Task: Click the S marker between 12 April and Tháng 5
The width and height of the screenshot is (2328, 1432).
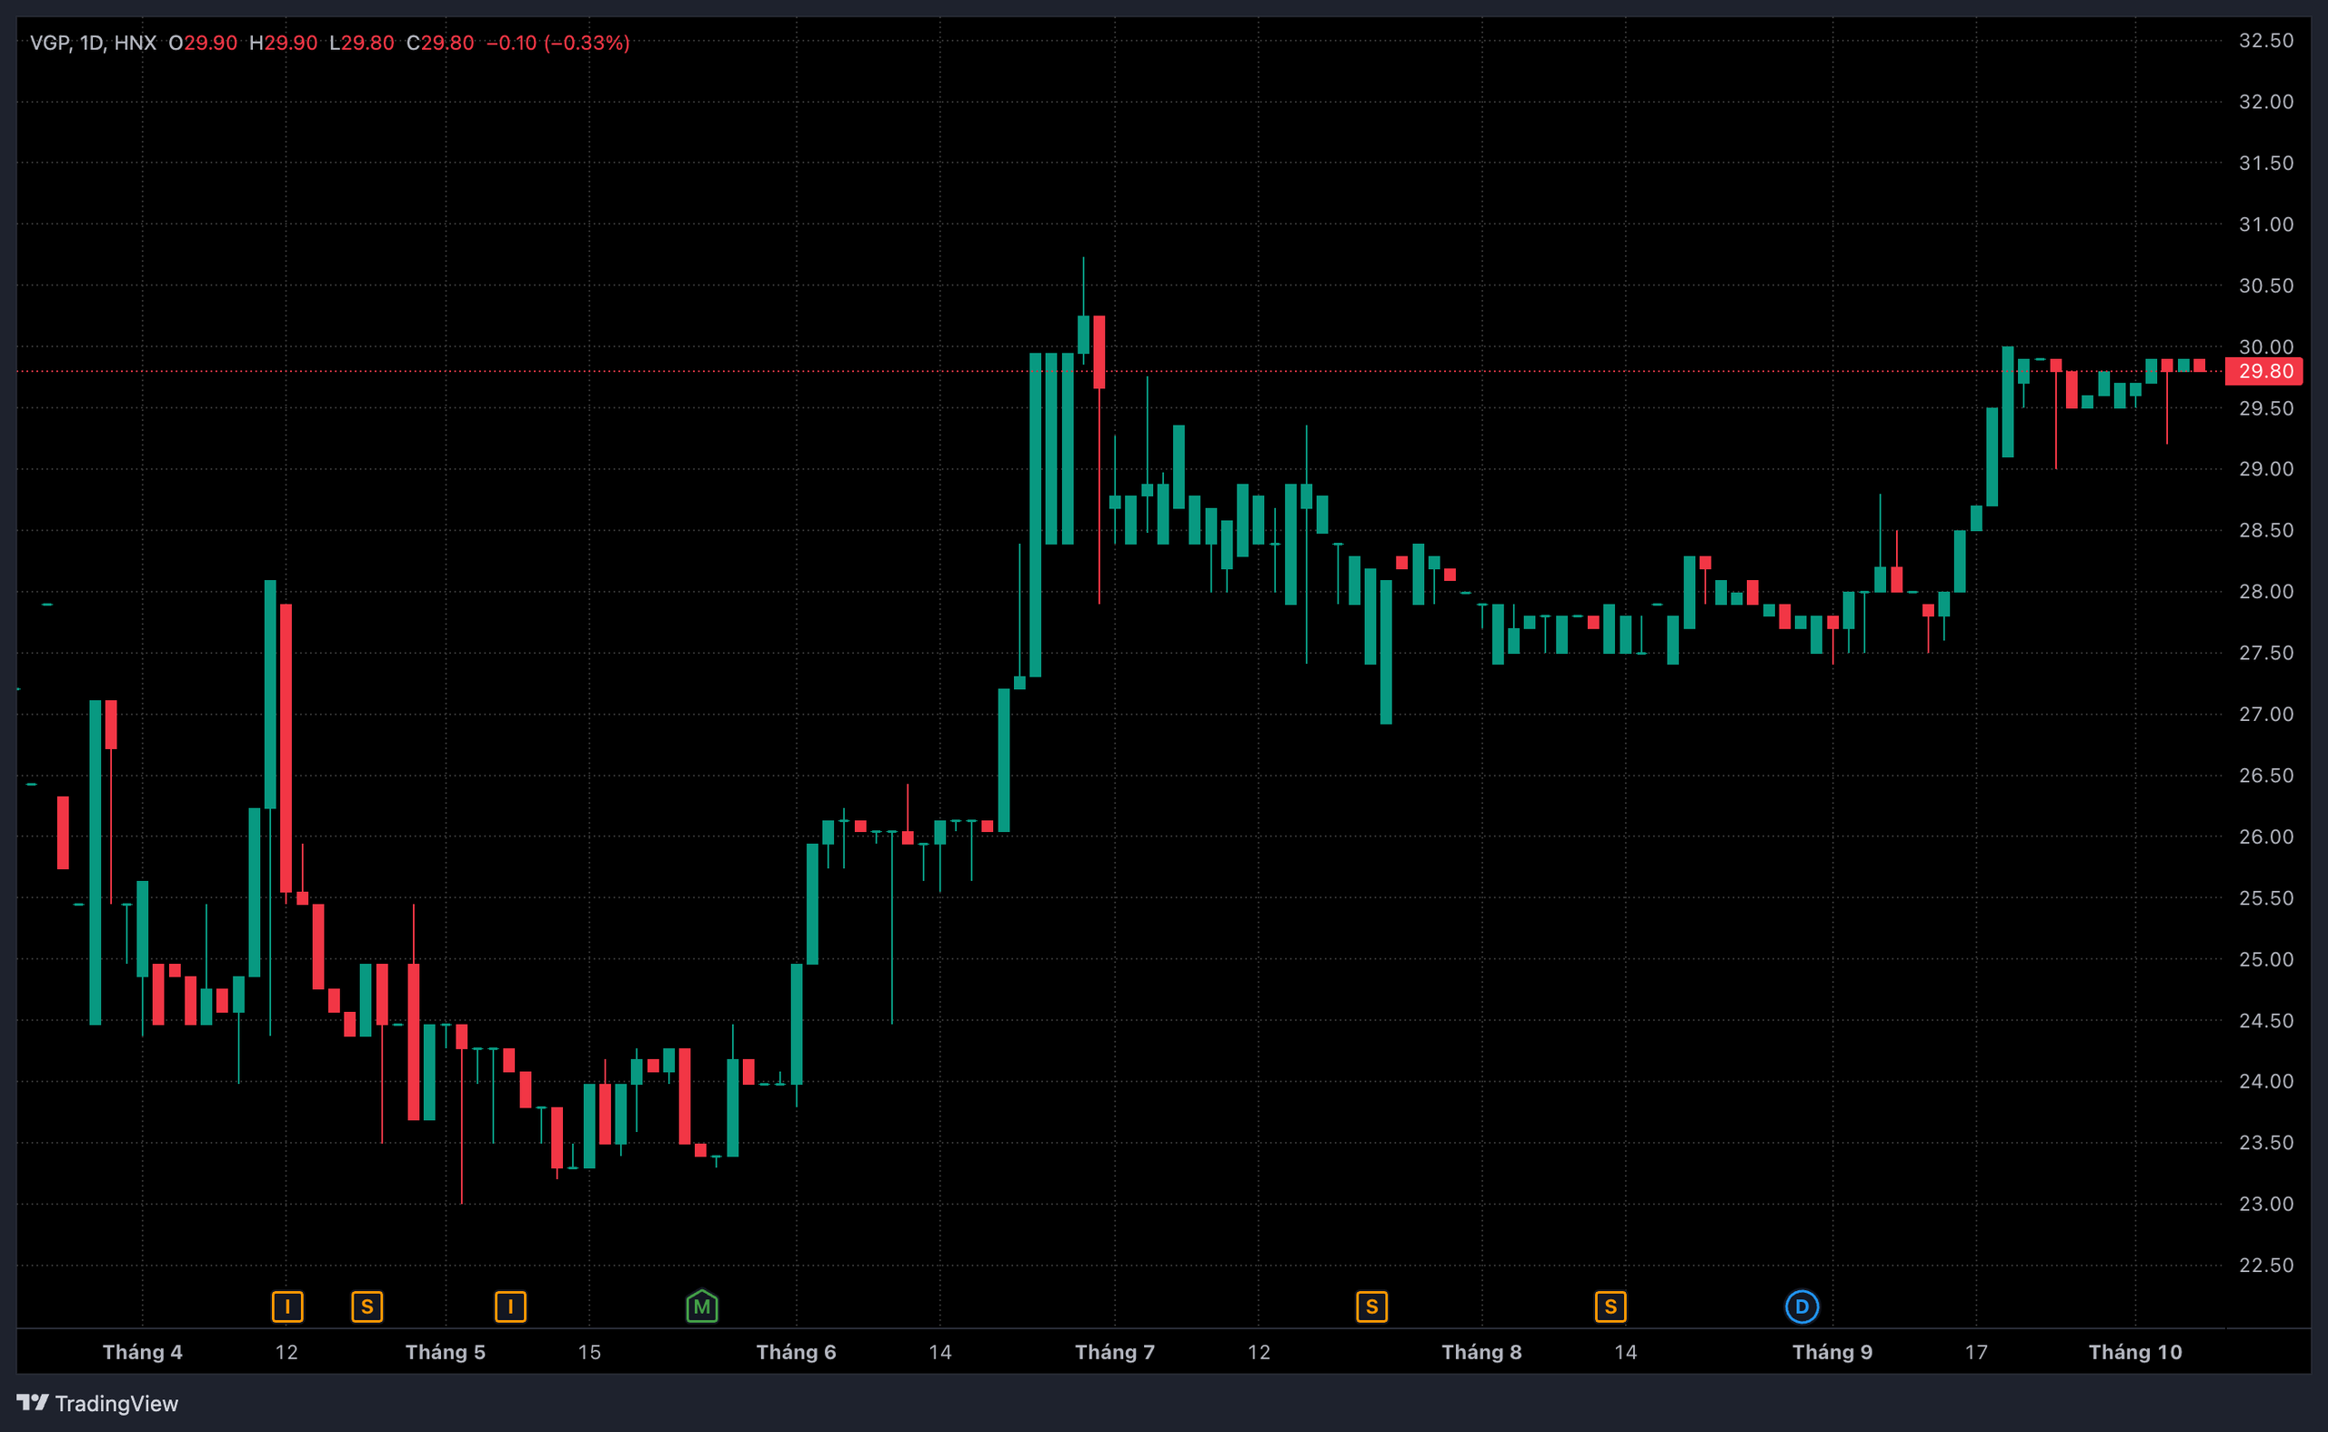Action: (x=366, y=1307)
